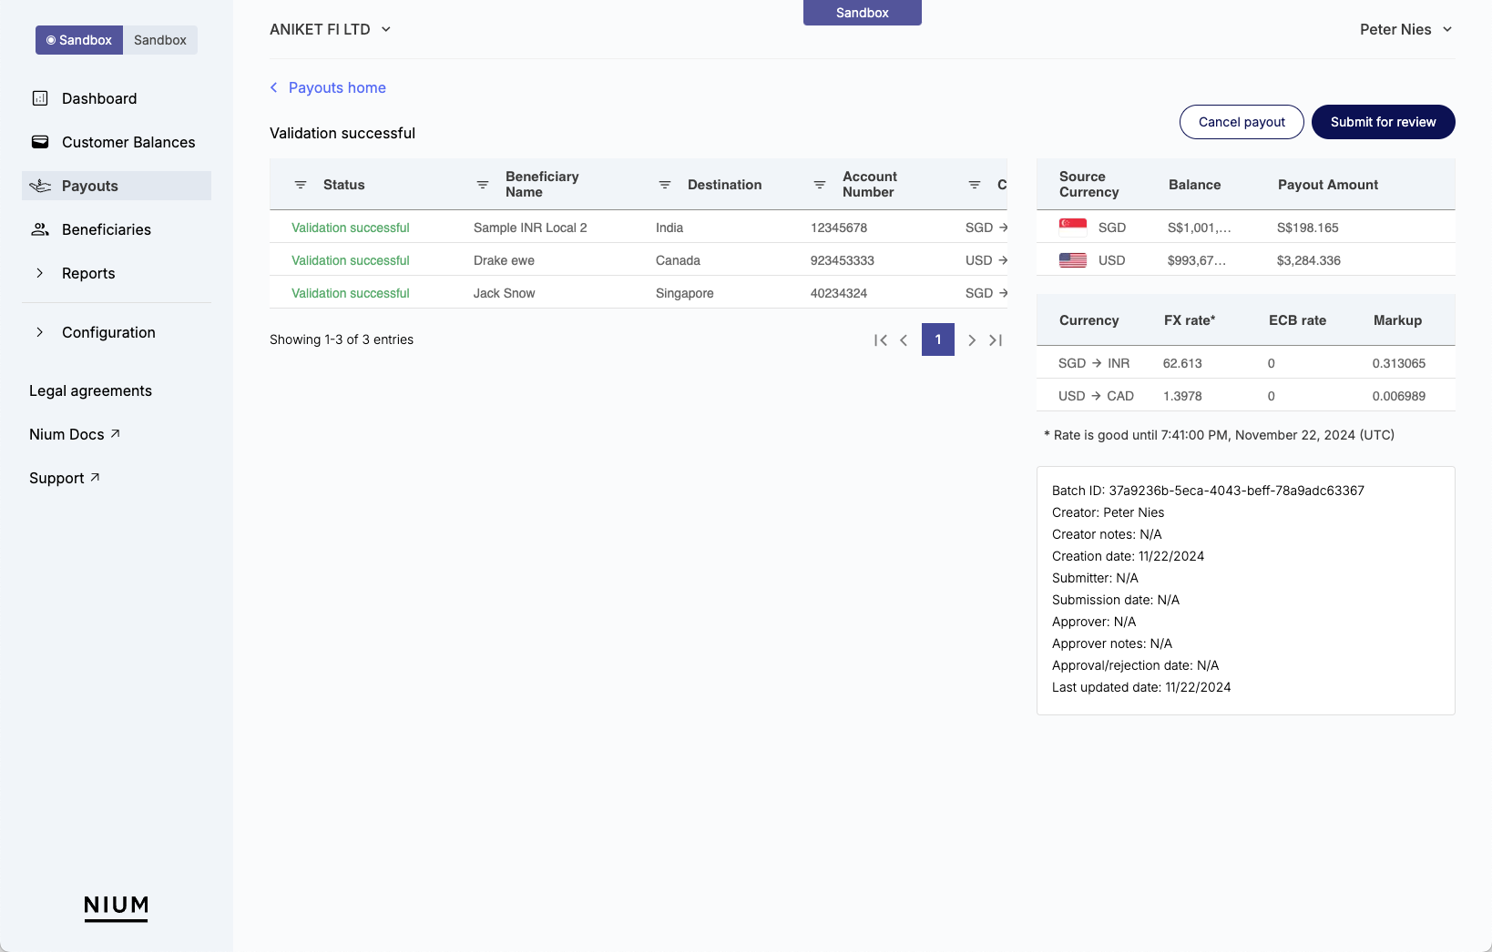Click the next page arrow
1492x952 pixels.
coord(972,339)
